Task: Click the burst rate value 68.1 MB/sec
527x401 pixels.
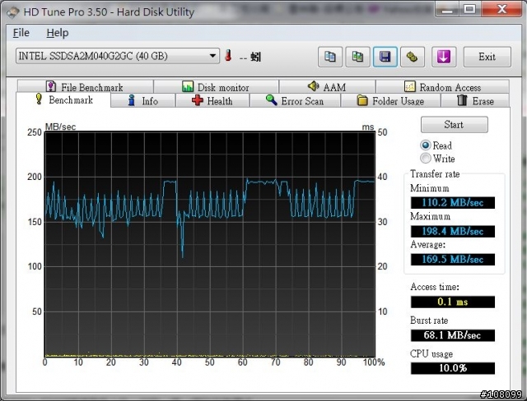Action: 453,335
